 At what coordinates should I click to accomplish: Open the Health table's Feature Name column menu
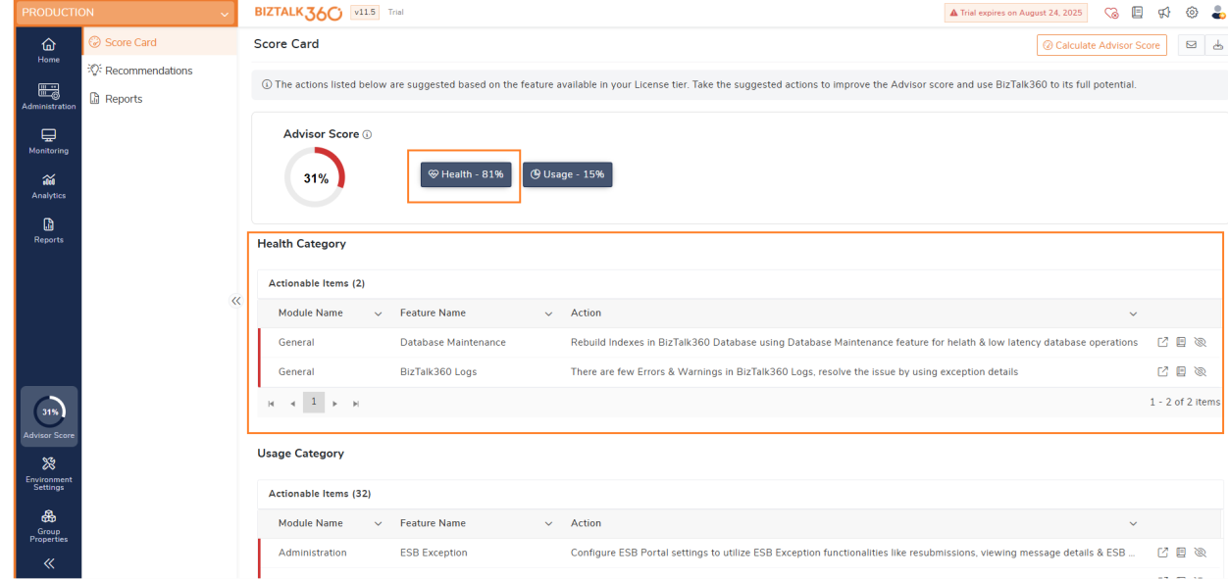click(x=548, y=314)
